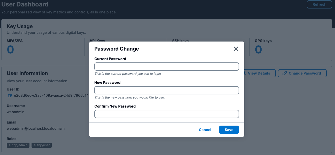Image resolution: width=335 pixels, height=155 pixels.
Task: Click the MFA/2FA count value
Action: pos(10,50)
